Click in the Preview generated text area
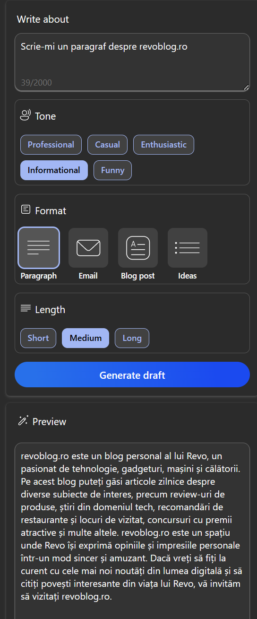The height and width of the screenshot is (619, 257). [132, 531]
